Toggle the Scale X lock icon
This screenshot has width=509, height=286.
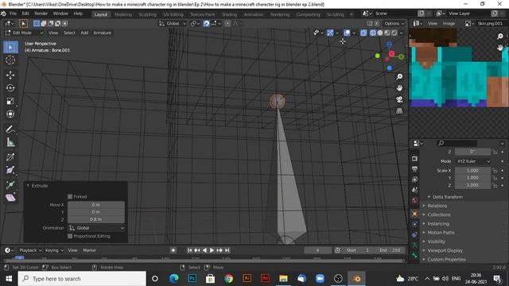coord(495,171)
